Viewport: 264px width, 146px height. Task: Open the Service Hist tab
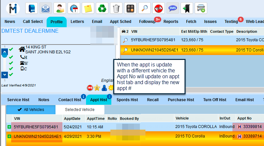(18, 100)
